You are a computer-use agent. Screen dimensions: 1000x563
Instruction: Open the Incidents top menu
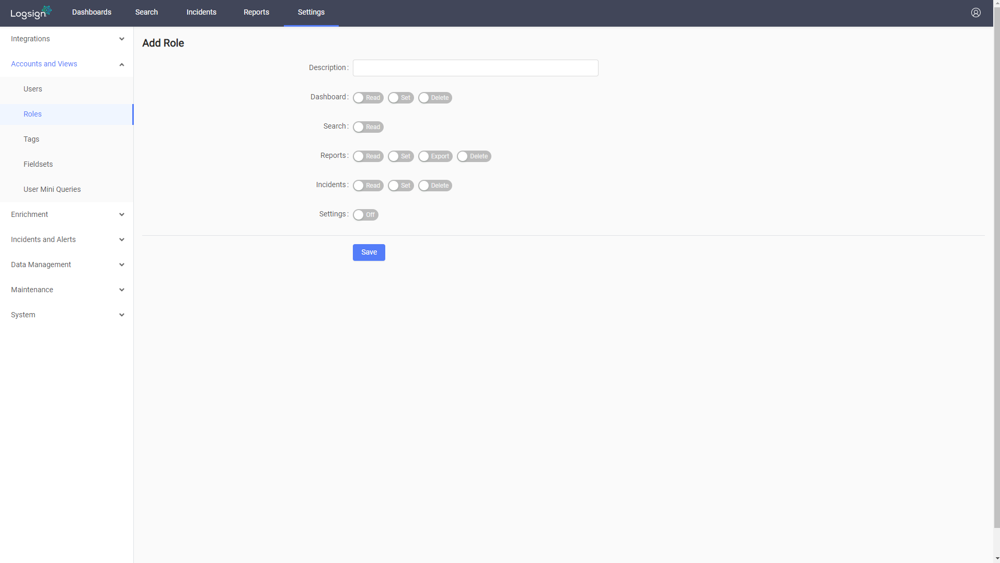201,13
